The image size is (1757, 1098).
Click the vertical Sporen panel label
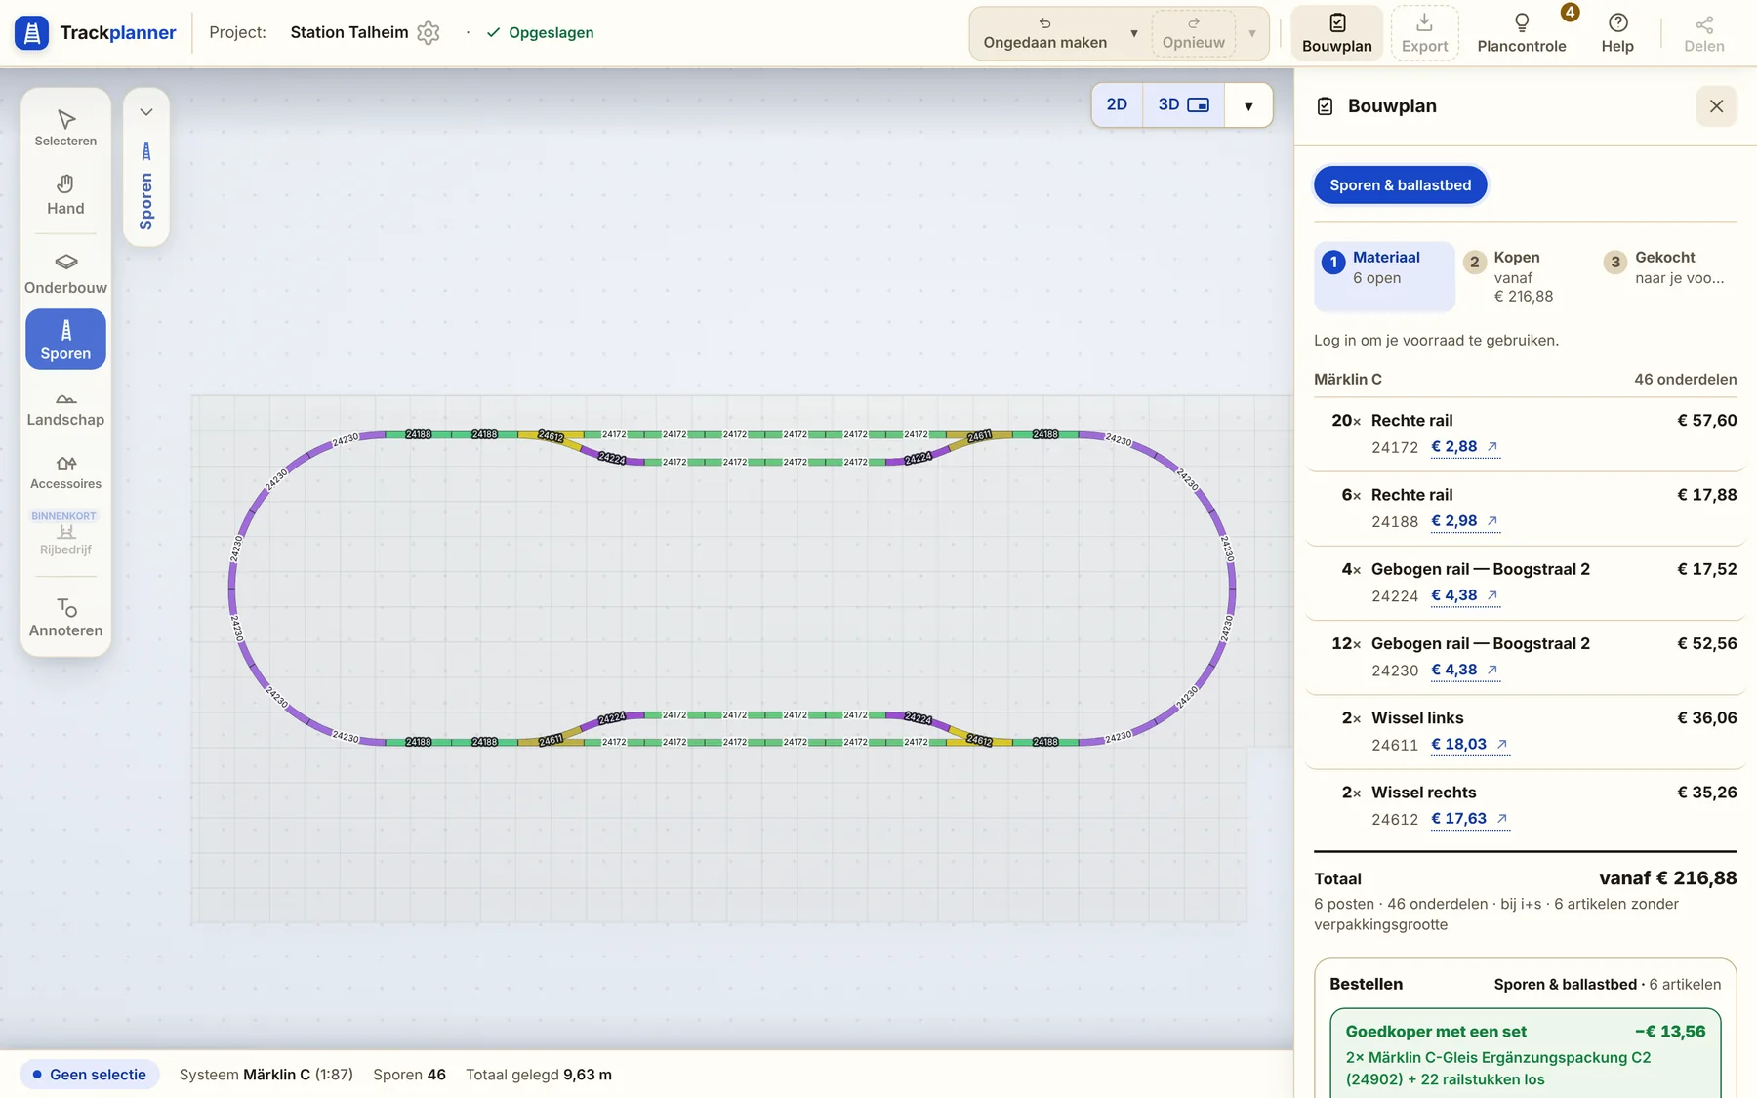click(146, 201)
